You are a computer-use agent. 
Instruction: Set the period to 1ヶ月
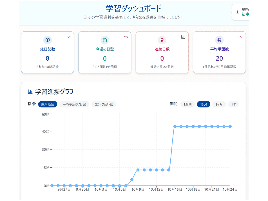pyautogui.click(x=204, y=104)
